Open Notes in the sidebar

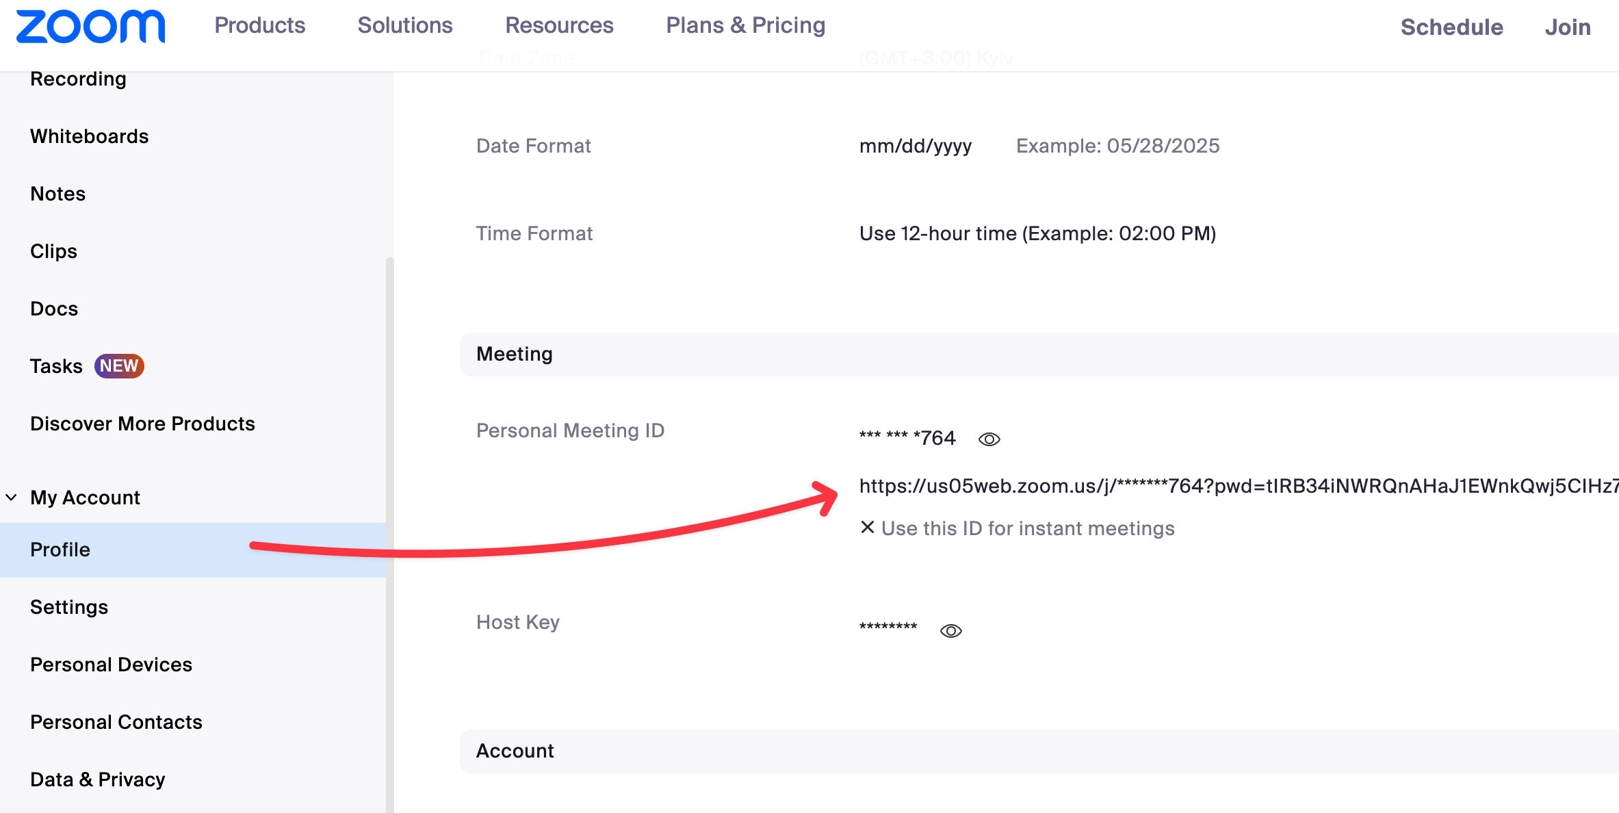(57, 194)
